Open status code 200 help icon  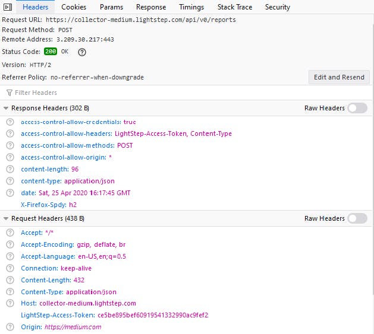click(x=82, y=52)
